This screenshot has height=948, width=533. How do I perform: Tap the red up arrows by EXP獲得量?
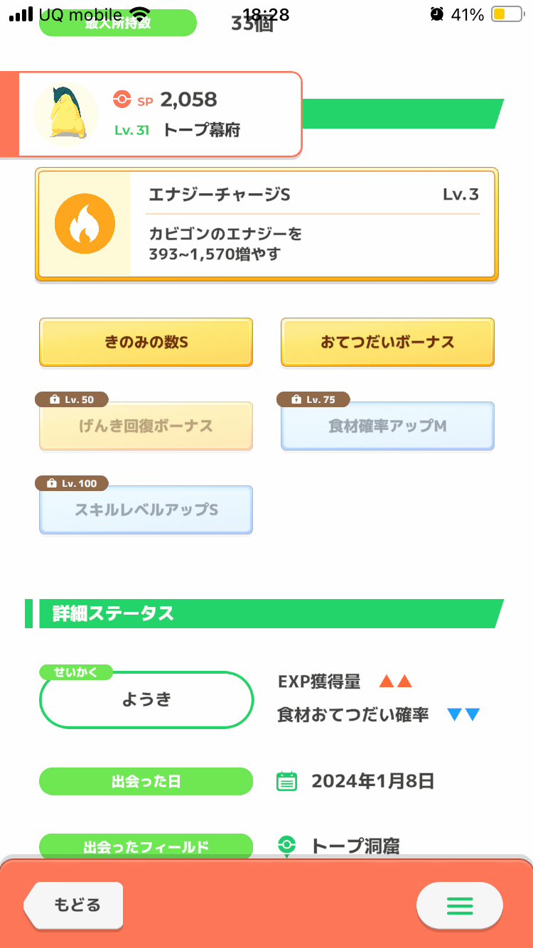click(x=396, y=682)
